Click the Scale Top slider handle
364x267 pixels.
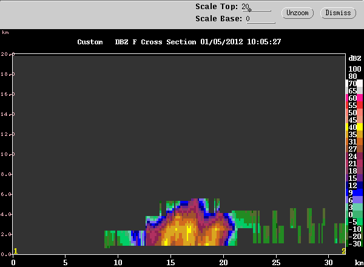(x=250, y=9)
